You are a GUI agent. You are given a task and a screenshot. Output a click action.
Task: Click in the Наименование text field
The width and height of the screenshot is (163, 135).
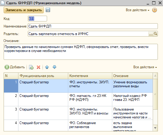93,26
